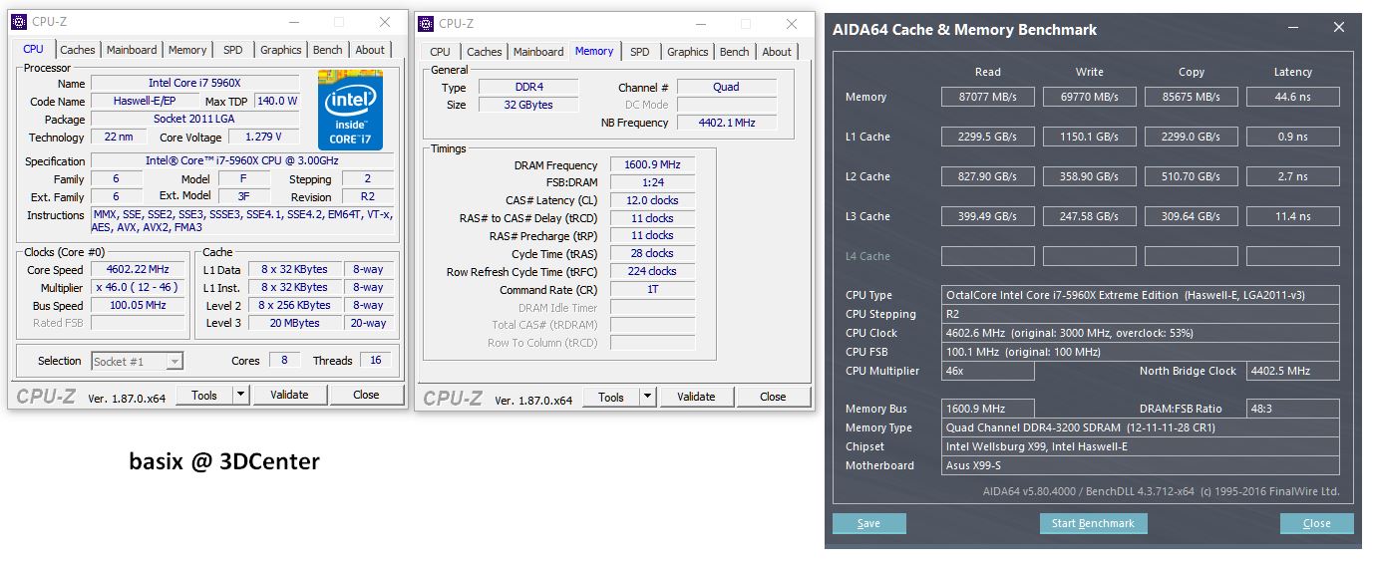Minimize the second CPU-Z window
1375x564 pixels.
click(700, 24)
